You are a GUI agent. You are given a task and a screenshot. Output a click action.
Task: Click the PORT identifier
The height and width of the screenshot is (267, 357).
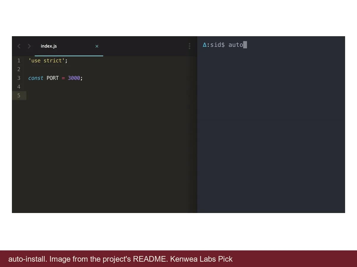point(53,78)
